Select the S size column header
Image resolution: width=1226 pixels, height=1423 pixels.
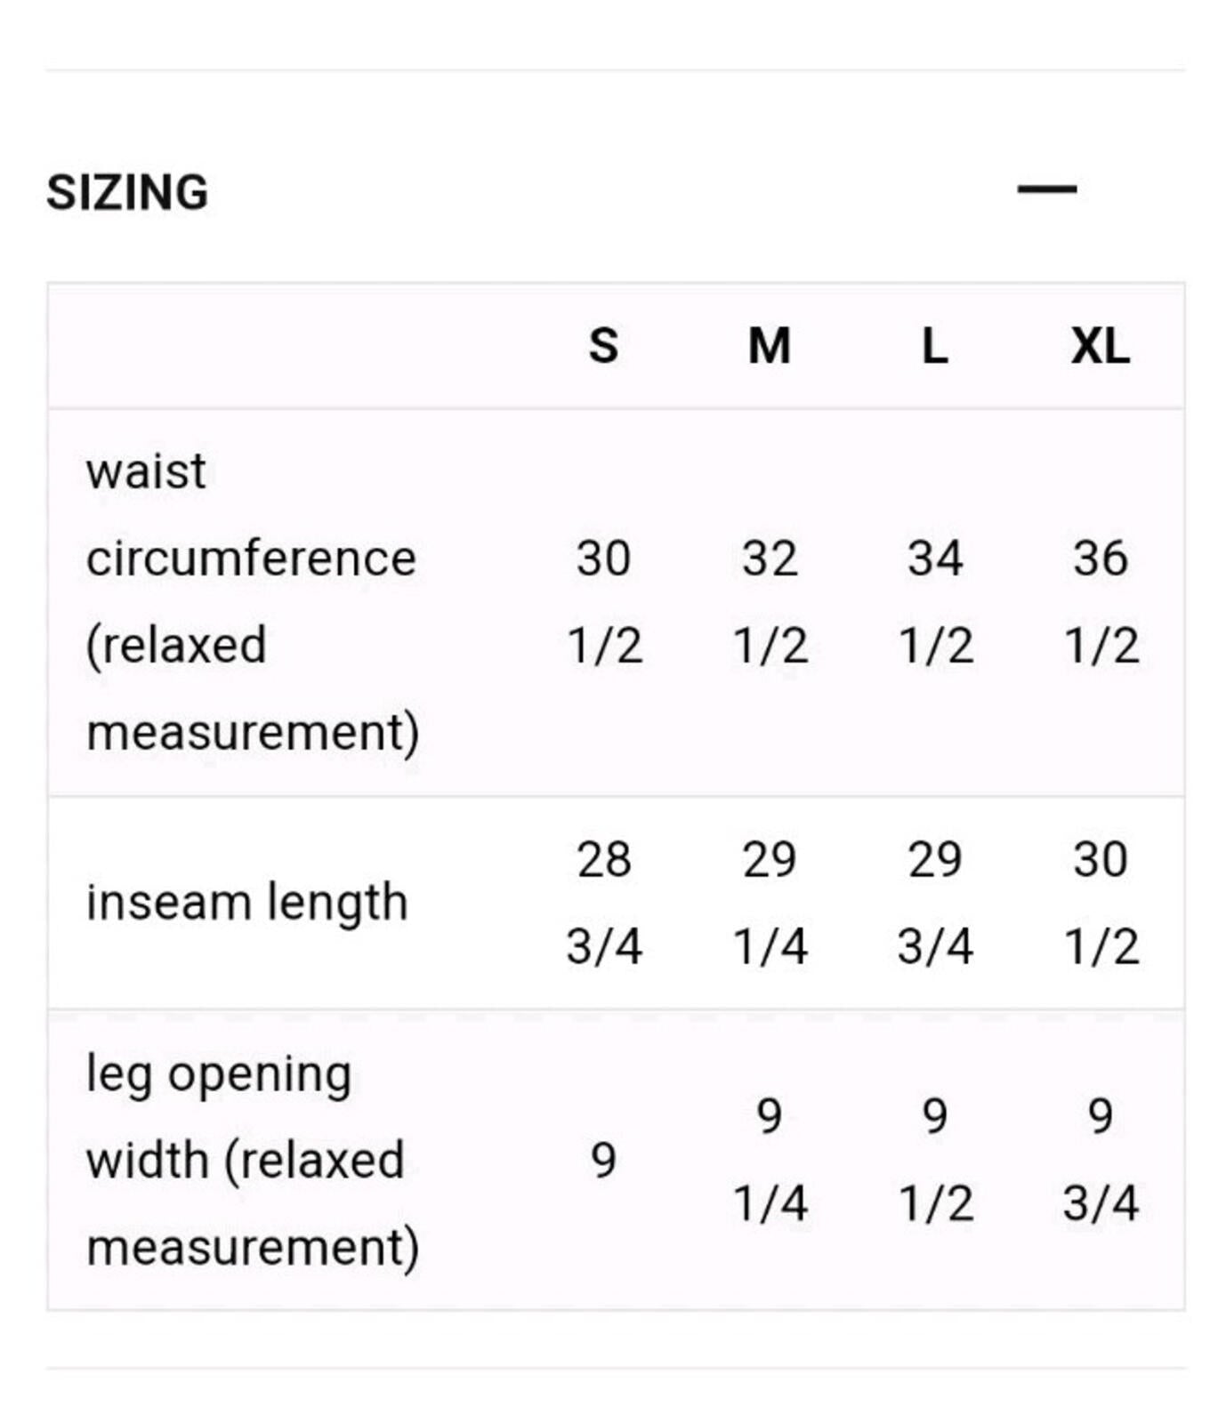coord(603,345)
